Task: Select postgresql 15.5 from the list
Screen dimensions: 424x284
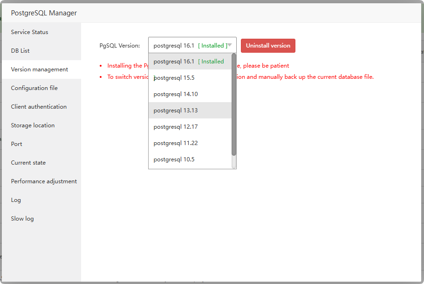Action: (190, 78)
